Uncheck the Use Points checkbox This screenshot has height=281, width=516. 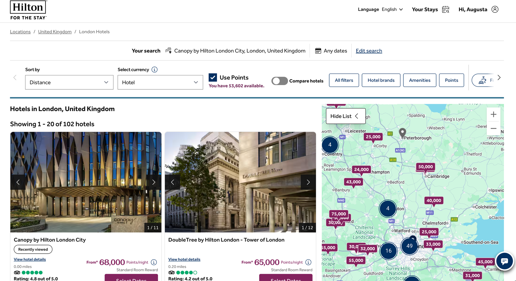coord(213,77)
